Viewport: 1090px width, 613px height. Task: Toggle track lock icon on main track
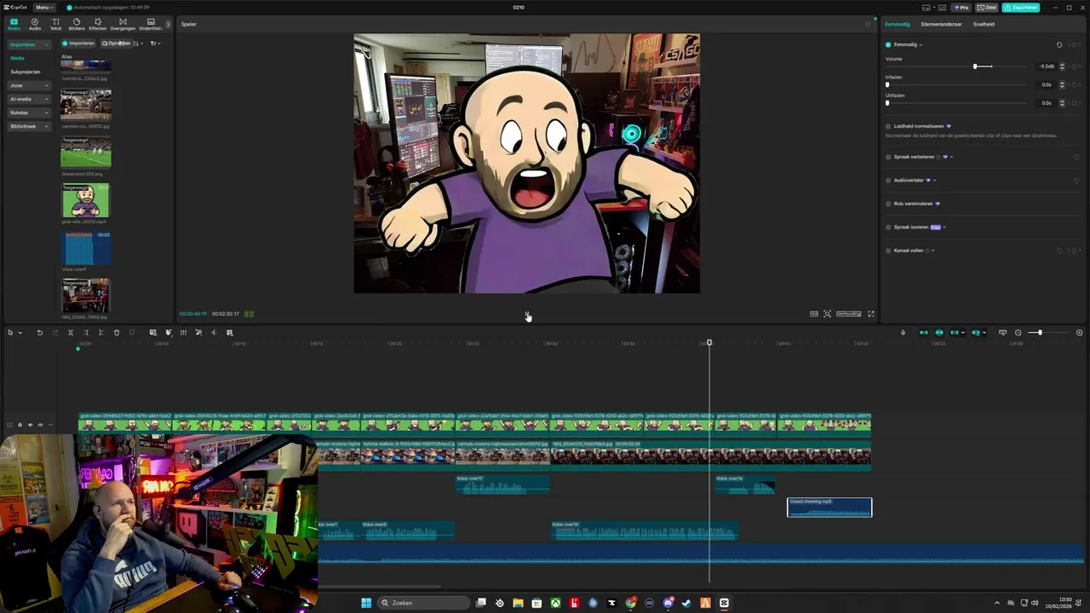[x=20, y=425]
